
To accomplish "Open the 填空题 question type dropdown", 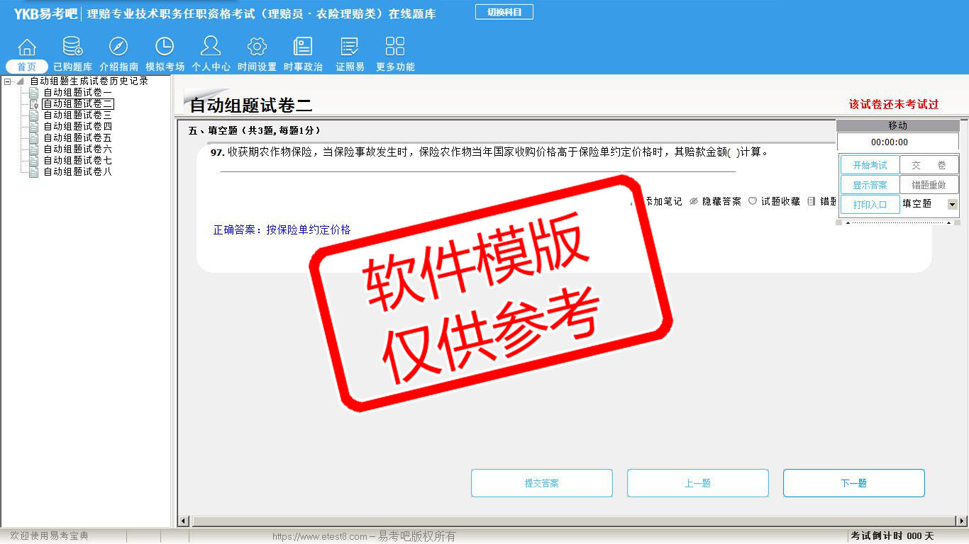I will (952, 204).
